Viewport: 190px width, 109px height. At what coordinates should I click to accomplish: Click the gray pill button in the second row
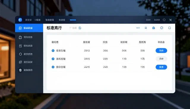point(161,59)
